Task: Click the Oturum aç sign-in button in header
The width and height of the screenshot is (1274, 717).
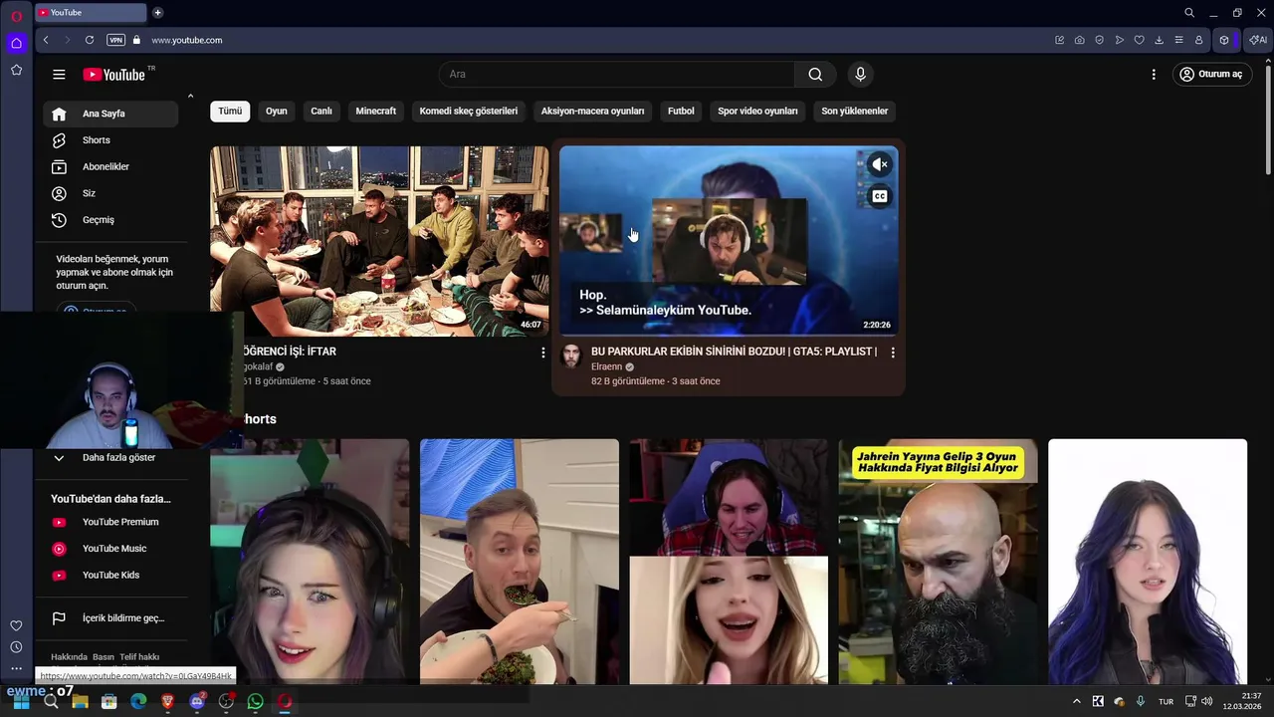Action: point(1211,75)
